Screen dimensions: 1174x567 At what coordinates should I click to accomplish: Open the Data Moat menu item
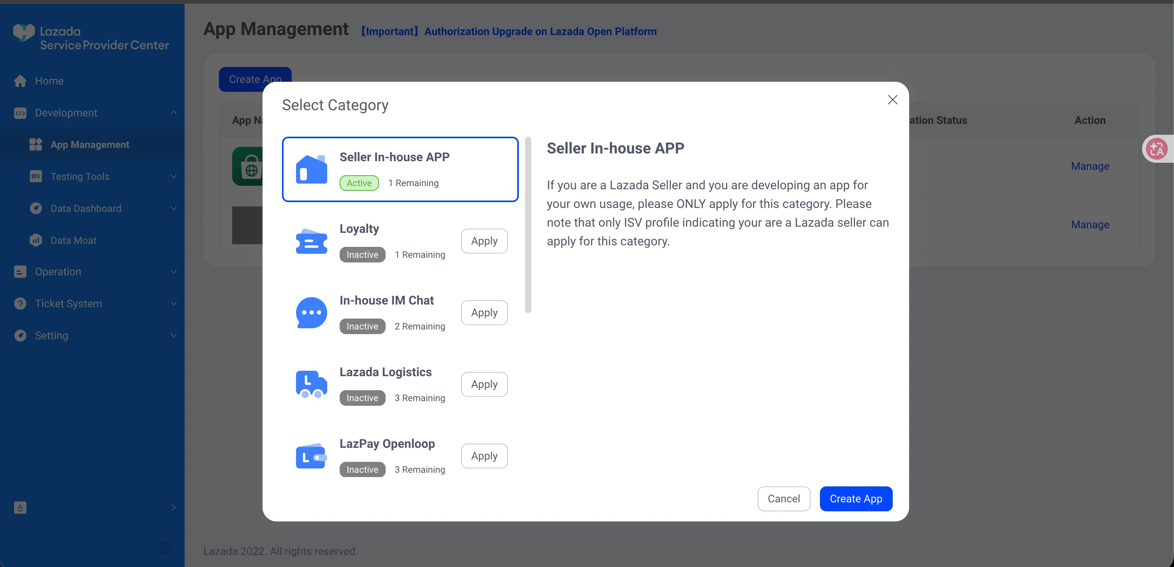92,240
